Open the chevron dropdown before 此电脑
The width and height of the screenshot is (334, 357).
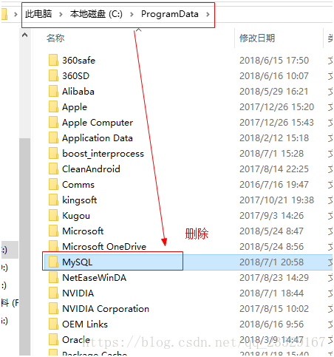(x=16, y=15)
